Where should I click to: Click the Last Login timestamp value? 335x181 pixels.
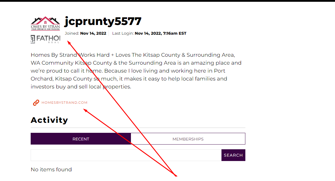coord(160,33)
